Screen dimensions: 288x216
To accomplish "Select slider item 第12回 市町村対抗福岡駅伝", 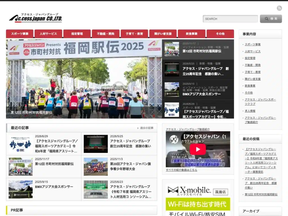I will (x=198, y=49).
